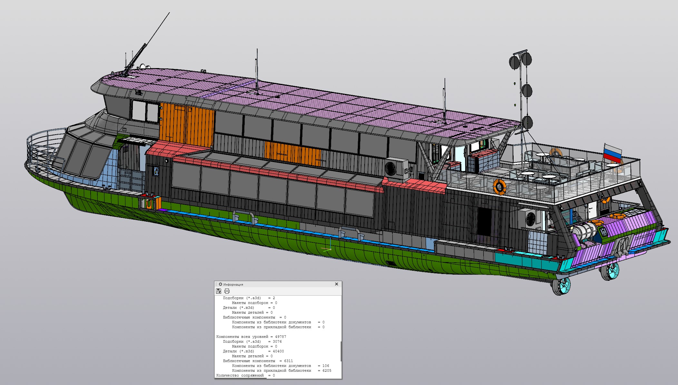The width and height of the screenshot is (678, 385).
Task: Click the 'Детали (*.m3d) = 40400' line
Action: tap(253, 351)
